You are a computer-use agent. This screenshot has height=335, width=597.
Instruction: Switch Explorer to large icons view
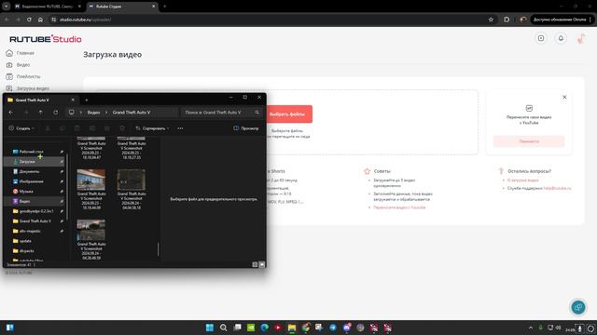point(262,264)
